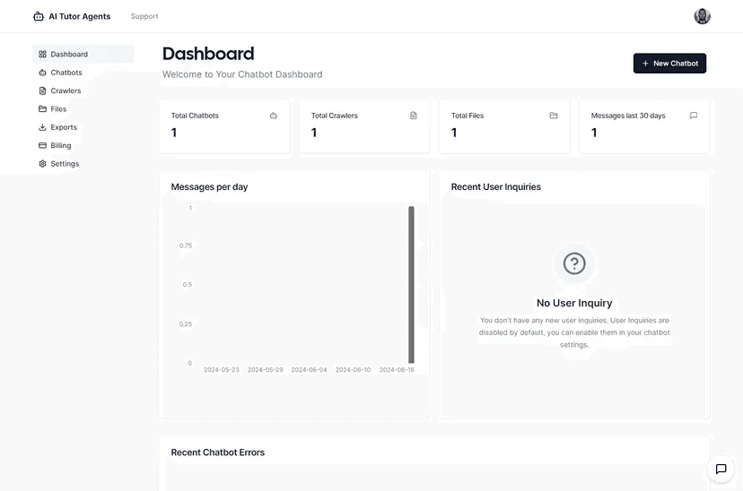Click the Exports download icon in the sidebar
This screenshot has height=491, width=743.
tap(43, 127)
